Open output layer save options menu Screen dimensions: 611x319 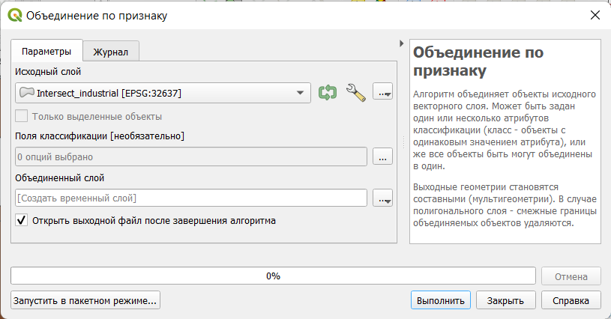(x=382, y=198)
